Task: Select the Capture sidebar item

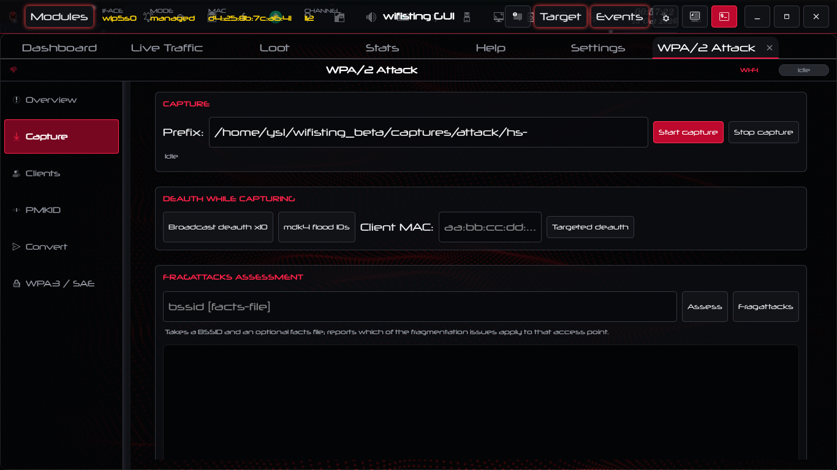Action: [x=61, y=136]
